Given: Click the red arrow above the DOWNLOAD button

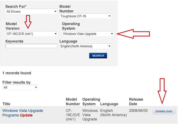Looking at the screenshot, I should click(x=162, y=91).
